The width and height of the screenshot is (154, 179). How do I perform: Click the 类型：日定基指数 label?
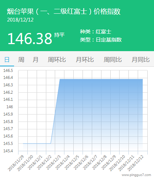click(x=101, y=40)
